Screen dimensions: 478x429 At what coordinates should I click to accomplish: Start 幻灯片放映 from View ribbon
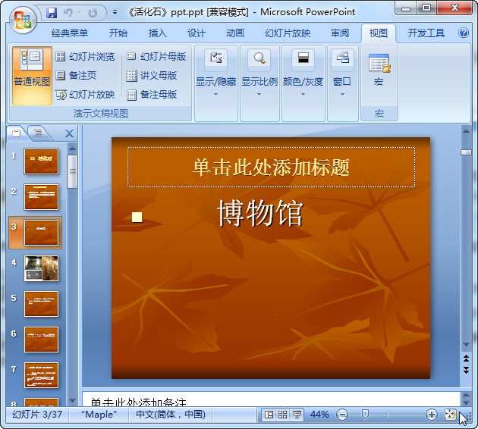click(x=85, y=95)
